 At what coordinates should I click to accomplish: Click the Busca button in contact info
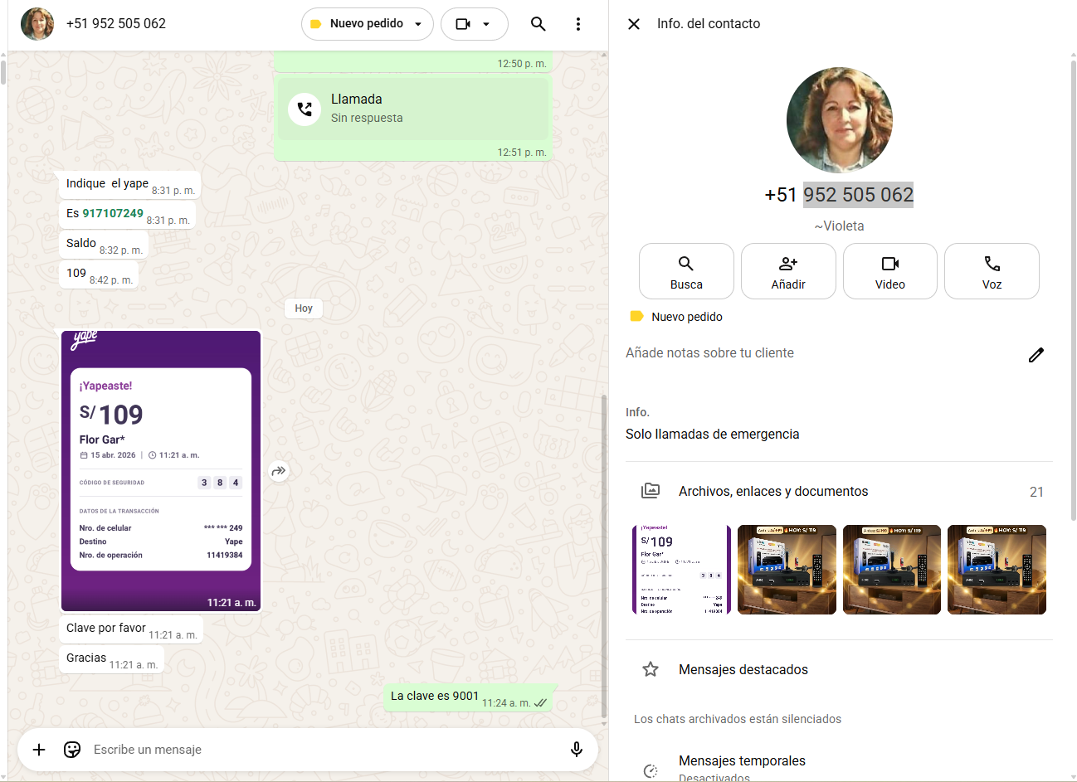(686, 271)
